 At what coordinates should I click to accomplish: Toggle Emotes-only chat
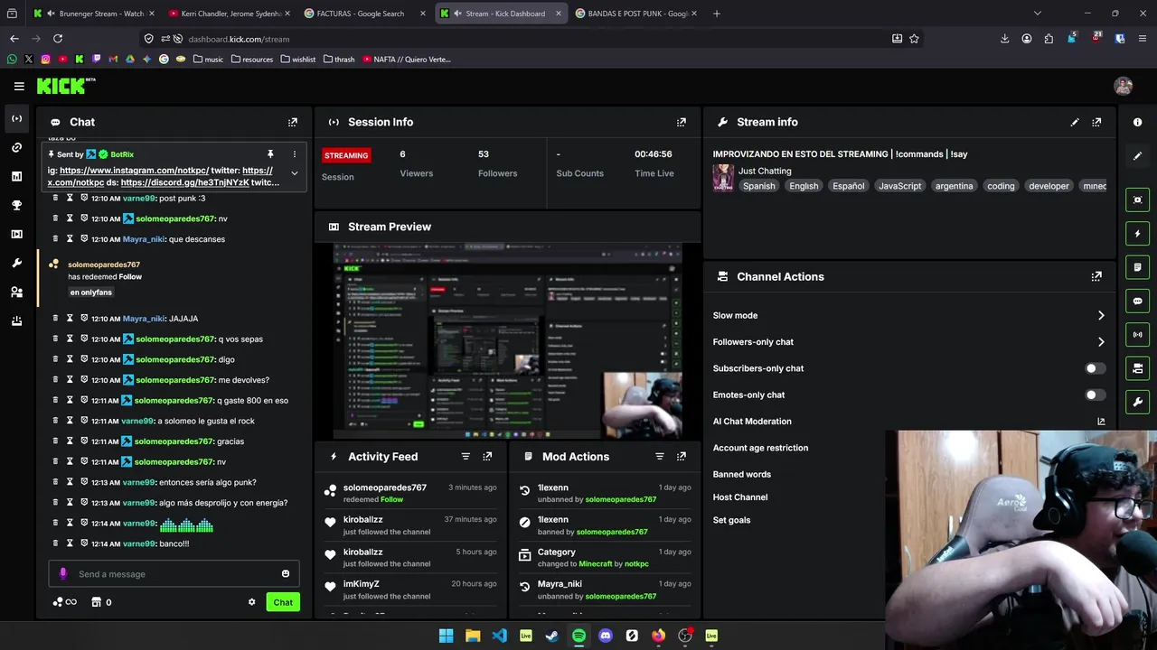click(1095, 395)
